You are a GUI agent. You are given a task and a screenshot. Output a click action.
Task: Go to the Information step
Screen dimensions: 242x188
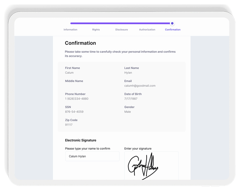tap(70, 29)
